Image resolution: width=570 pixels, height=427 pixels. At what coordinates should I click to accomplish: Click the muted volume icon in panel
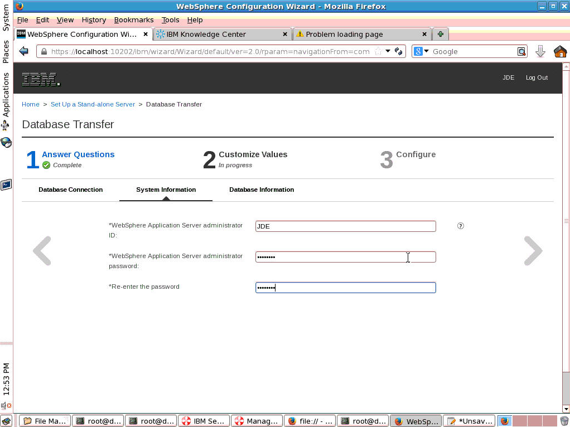(6, 406)
